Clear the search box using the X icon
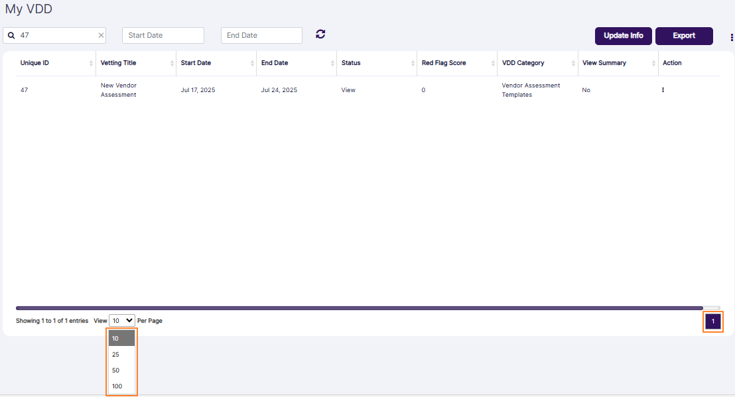Screen dimensions: 735x397 [x=100, y=35]
